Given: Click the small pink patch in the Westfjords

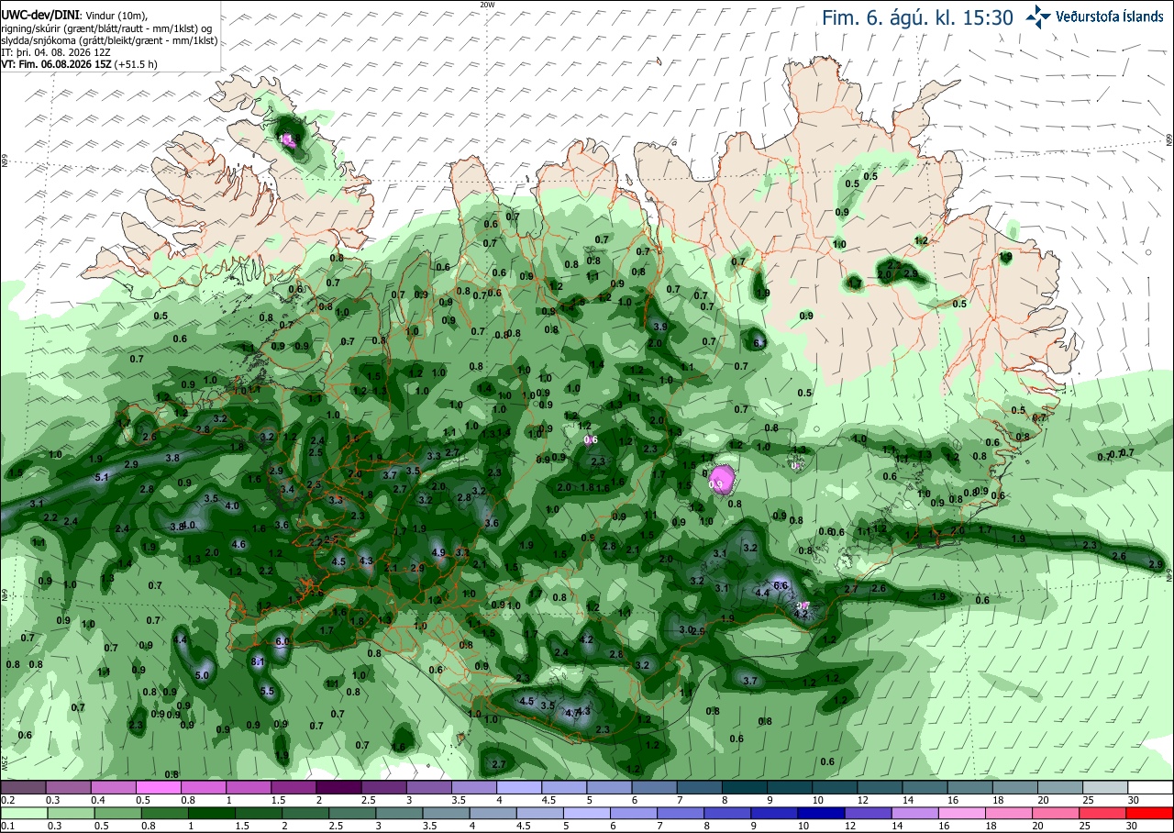Looking at the screenshot, I should click(x=289, y=139).
